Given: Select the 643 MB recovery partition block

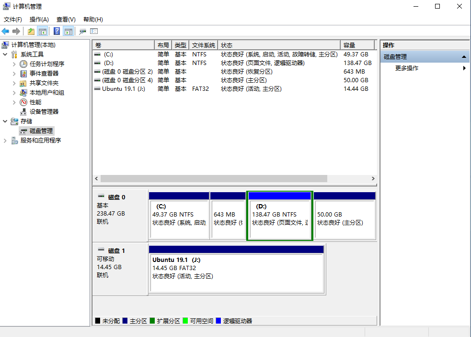Looking at the screenshot, I should tap(228, 216).
